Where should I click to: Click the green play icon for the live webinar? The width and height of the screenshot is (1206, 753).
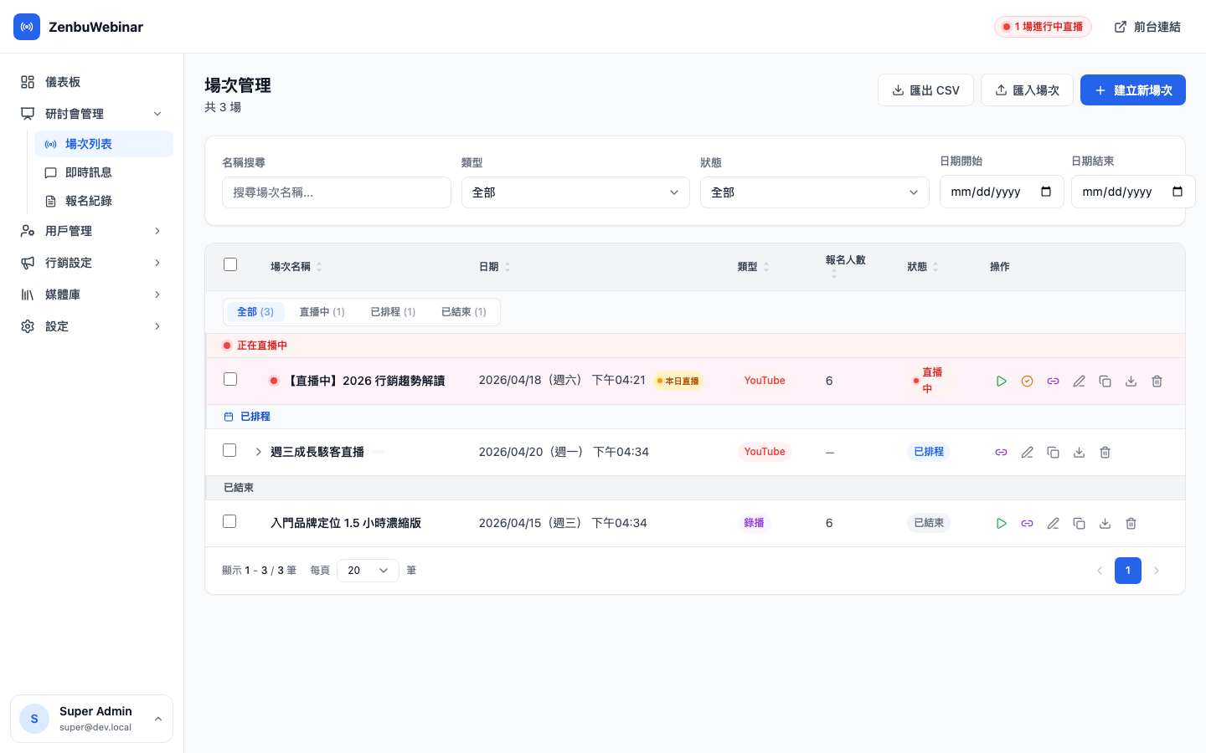pos(1002,381)
